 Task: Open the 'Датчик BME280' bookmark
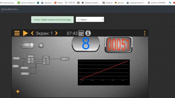tap(157, 3)
